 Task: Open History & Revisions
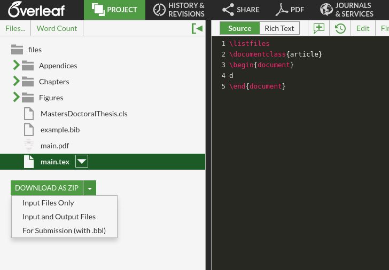pos(179,10)
